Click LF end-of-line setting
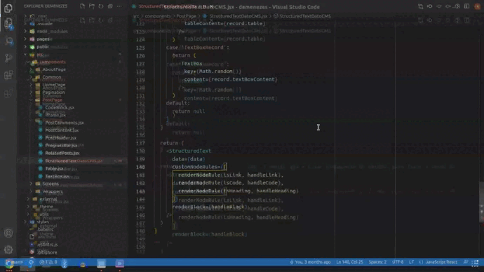484x272 pixels. (x=412, y=261)
